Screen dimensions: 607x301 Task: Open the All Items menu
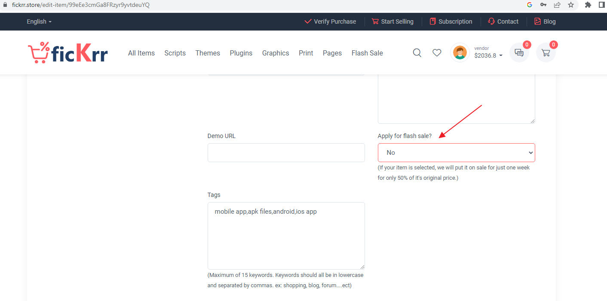141,53
